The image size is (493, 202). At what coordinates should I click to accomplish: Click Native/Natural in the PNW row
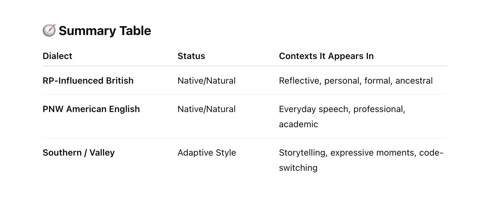click(206, 109)
